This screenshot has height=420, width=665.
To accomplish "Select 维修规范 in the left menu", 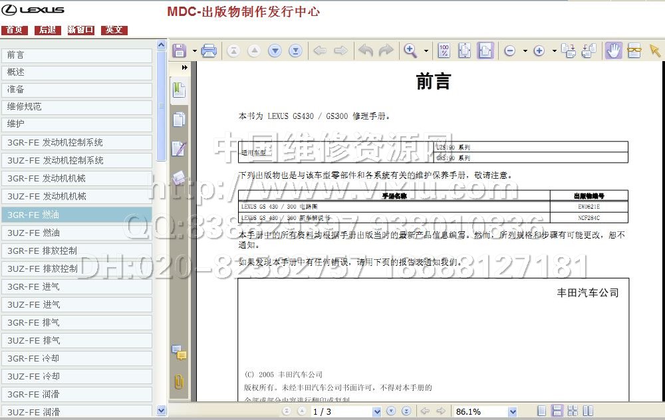I will pos(76,106).
